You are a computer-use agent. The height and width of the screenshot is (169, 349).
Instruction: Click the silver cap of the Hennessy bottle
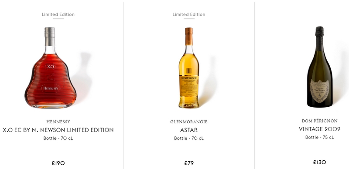click(x=50, y=37)
